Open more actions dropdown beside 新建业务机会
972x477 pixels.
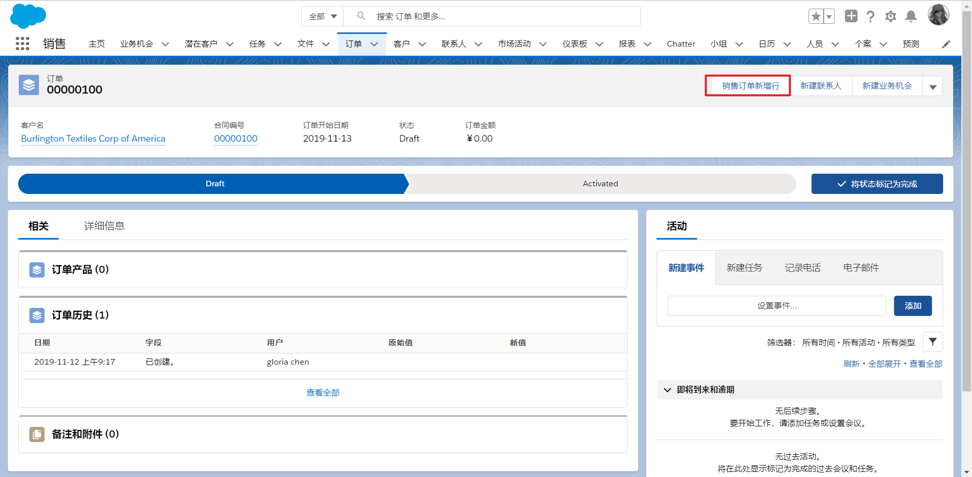point(933,86)
